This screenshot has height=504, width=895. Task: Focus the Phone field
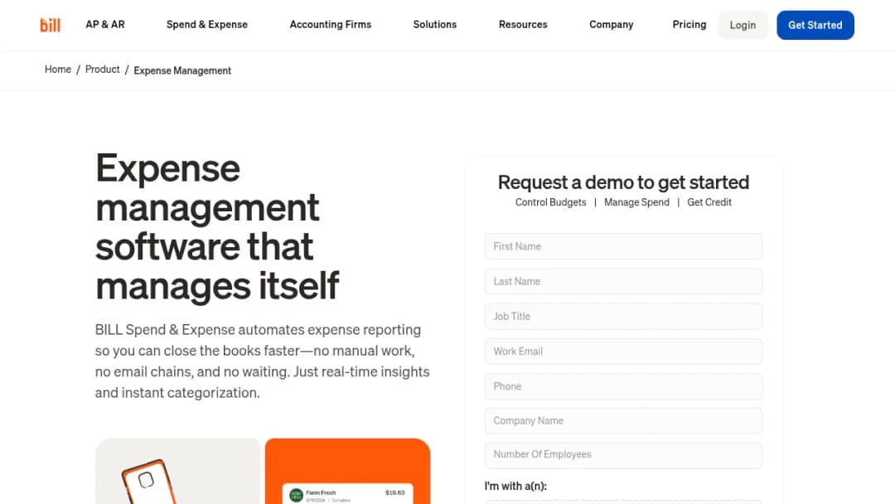[623, 386]
